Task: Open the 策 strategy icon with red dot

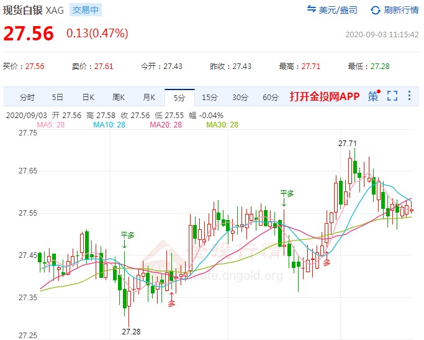Action: point(373,96)
